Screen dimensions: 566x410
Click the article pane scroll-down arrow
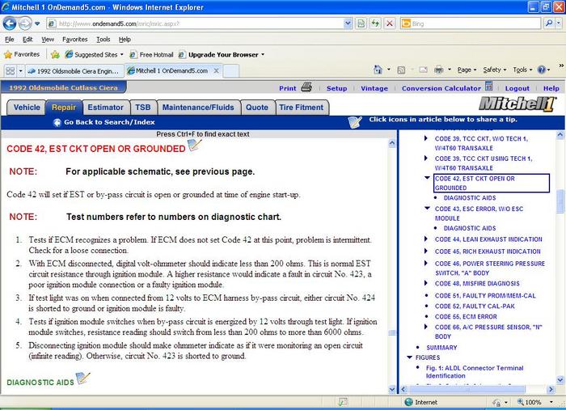(392, 390)
